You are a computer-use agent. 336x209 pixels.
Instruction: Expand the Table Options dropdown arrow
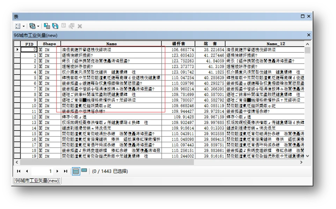[x=23, y=26]
